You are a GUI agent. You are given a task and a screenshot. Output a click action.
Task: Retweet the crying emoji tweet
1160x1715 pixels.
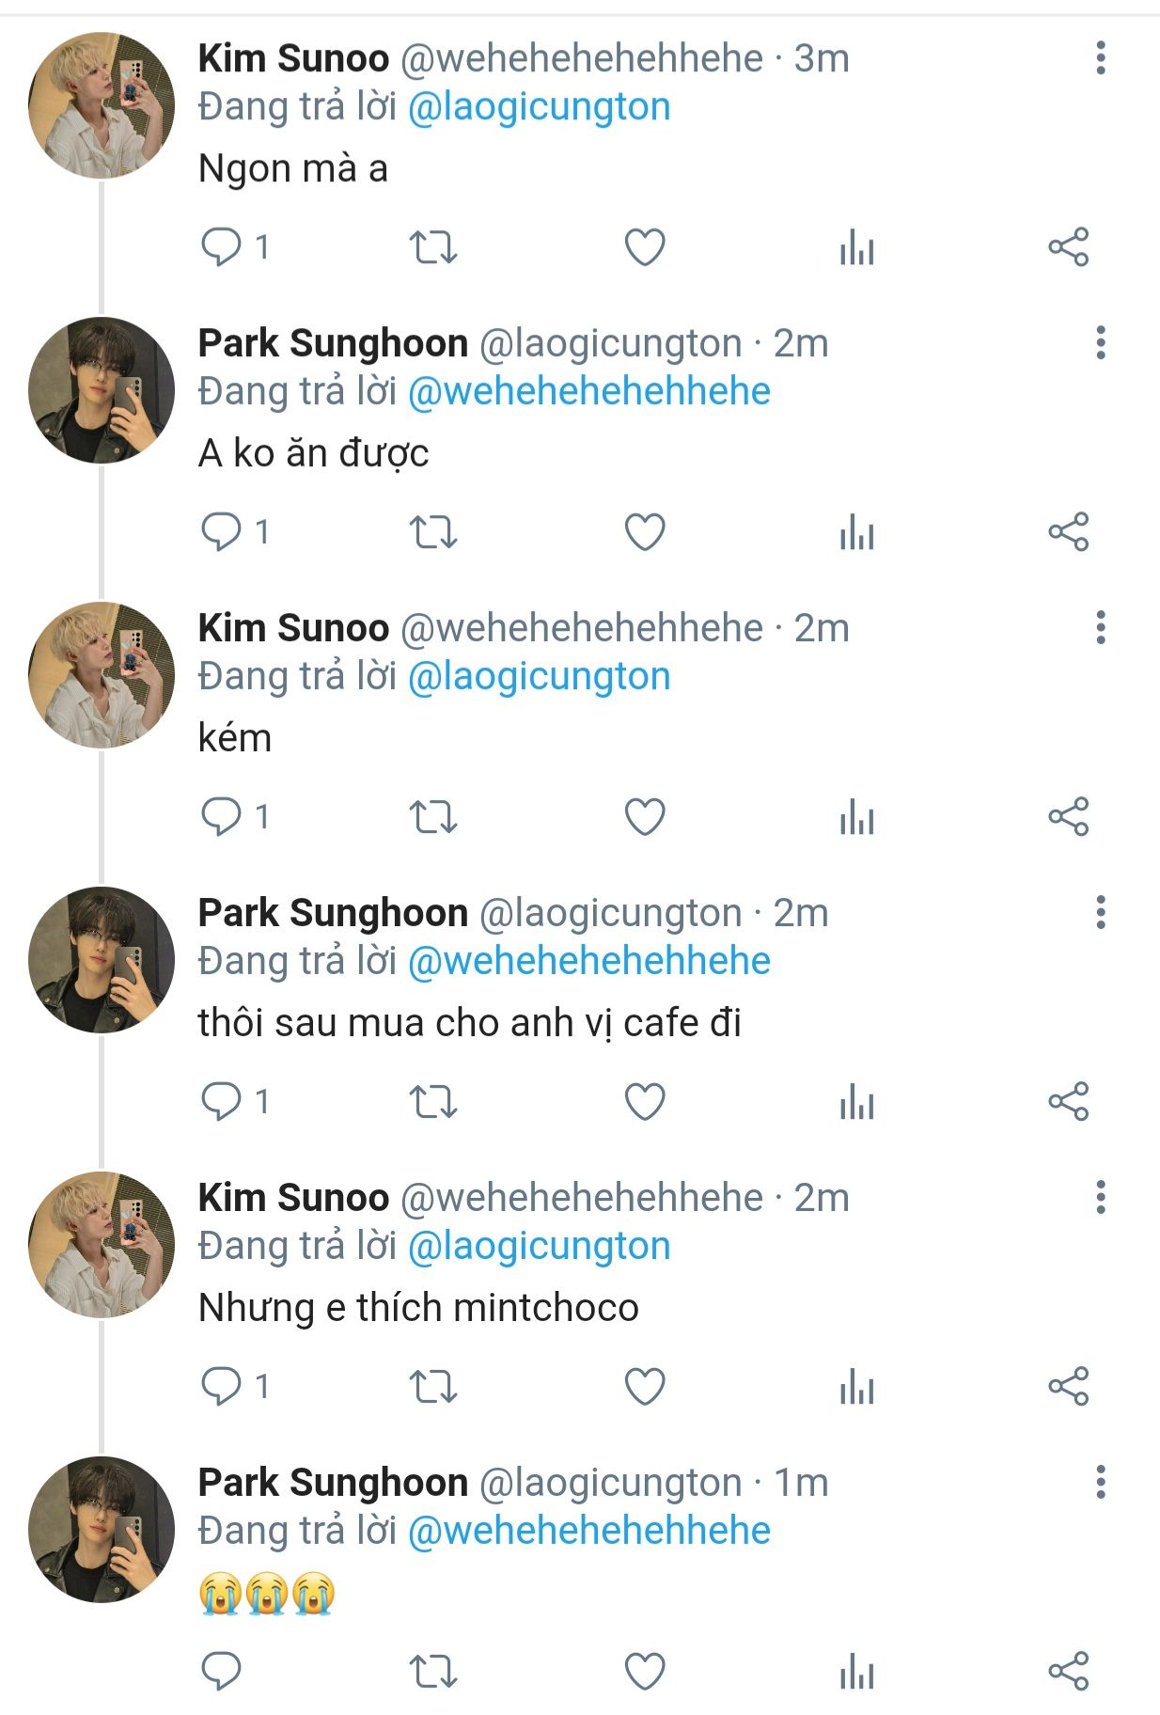click(433, 1672)
